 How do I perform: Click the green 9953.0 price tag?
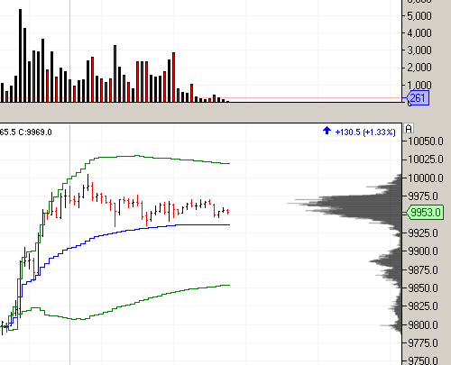click(x=425, y=213)
